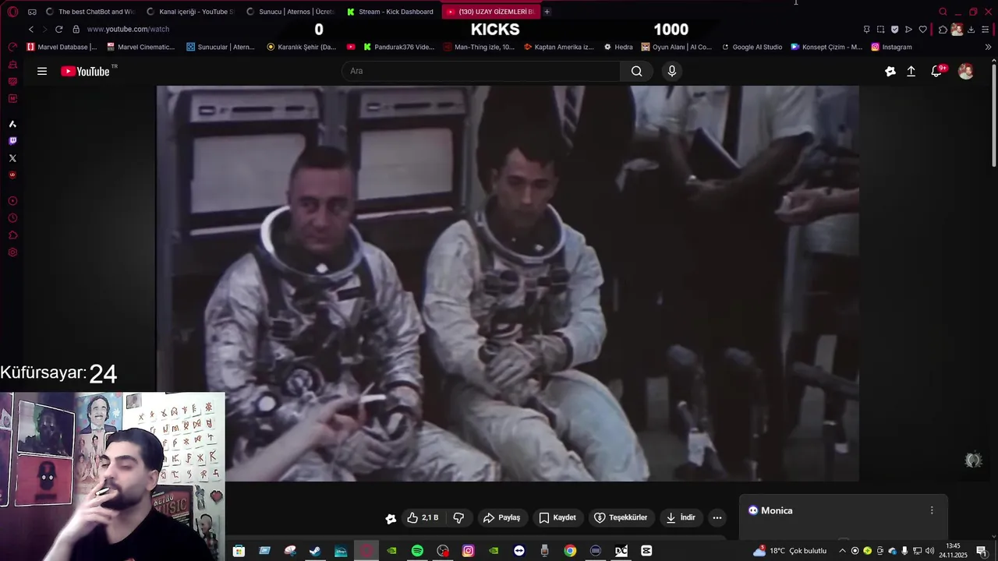Open the Instagram bookmark
Viewport: 998px width, 561px height.
pyautogui.click(x=891, y=47)
